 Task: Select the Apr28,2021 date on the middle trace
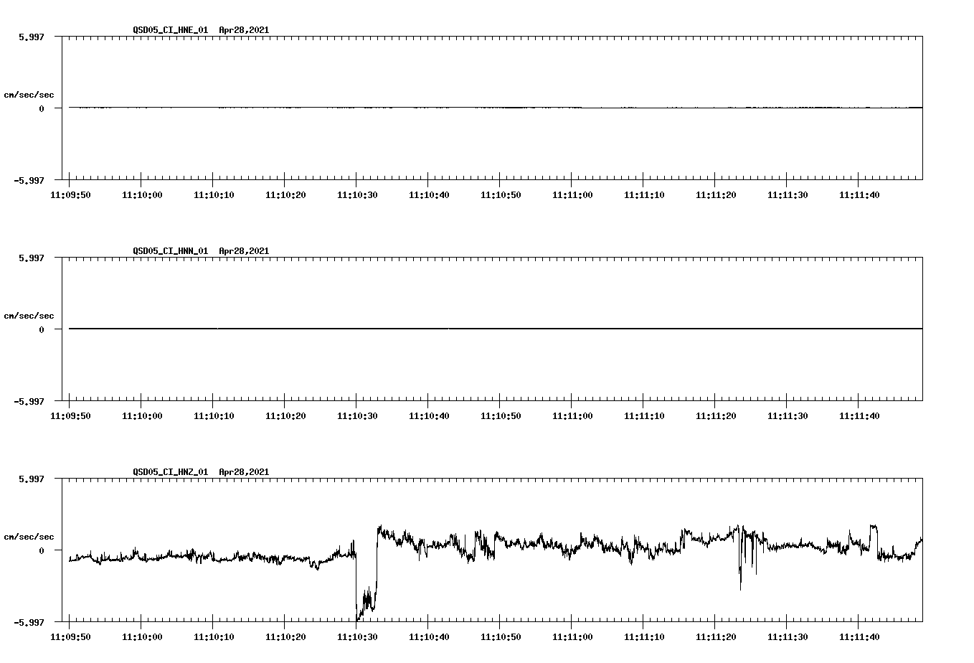[244, 251]
